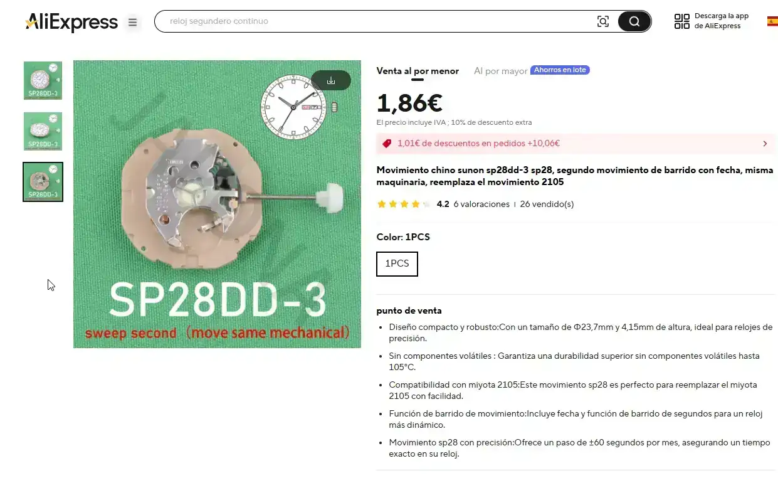Expand the discount banner chevron arrow
778x478 pixels.
(x=765, y=144)
